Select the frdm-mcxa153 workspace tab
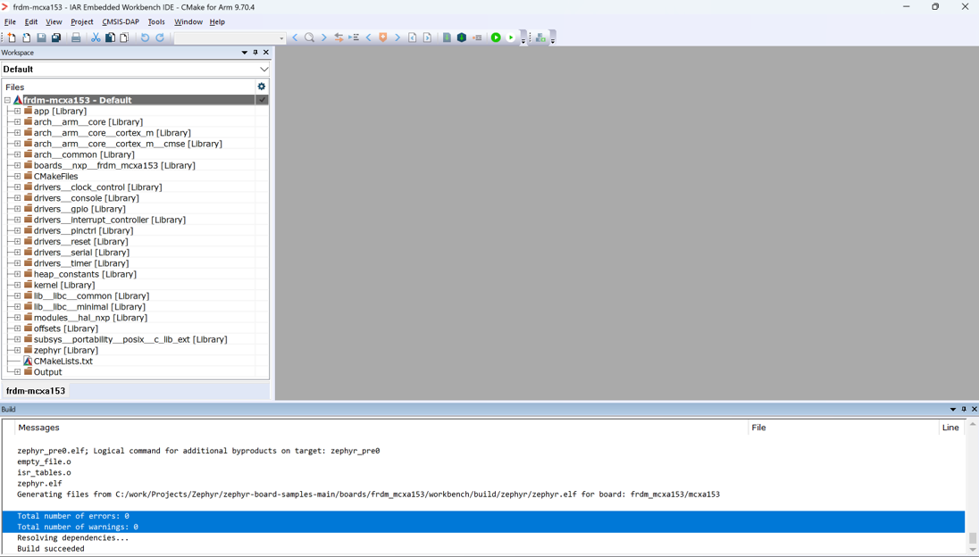979x557 pixels. pyautogui.click(x=36, y=390)
